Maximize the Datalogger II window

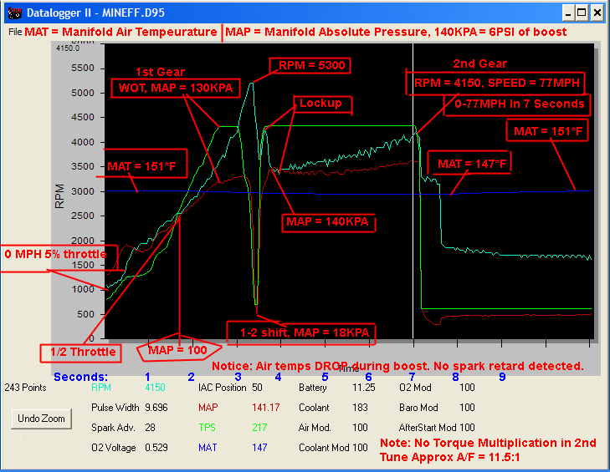[x=582, y=13]
